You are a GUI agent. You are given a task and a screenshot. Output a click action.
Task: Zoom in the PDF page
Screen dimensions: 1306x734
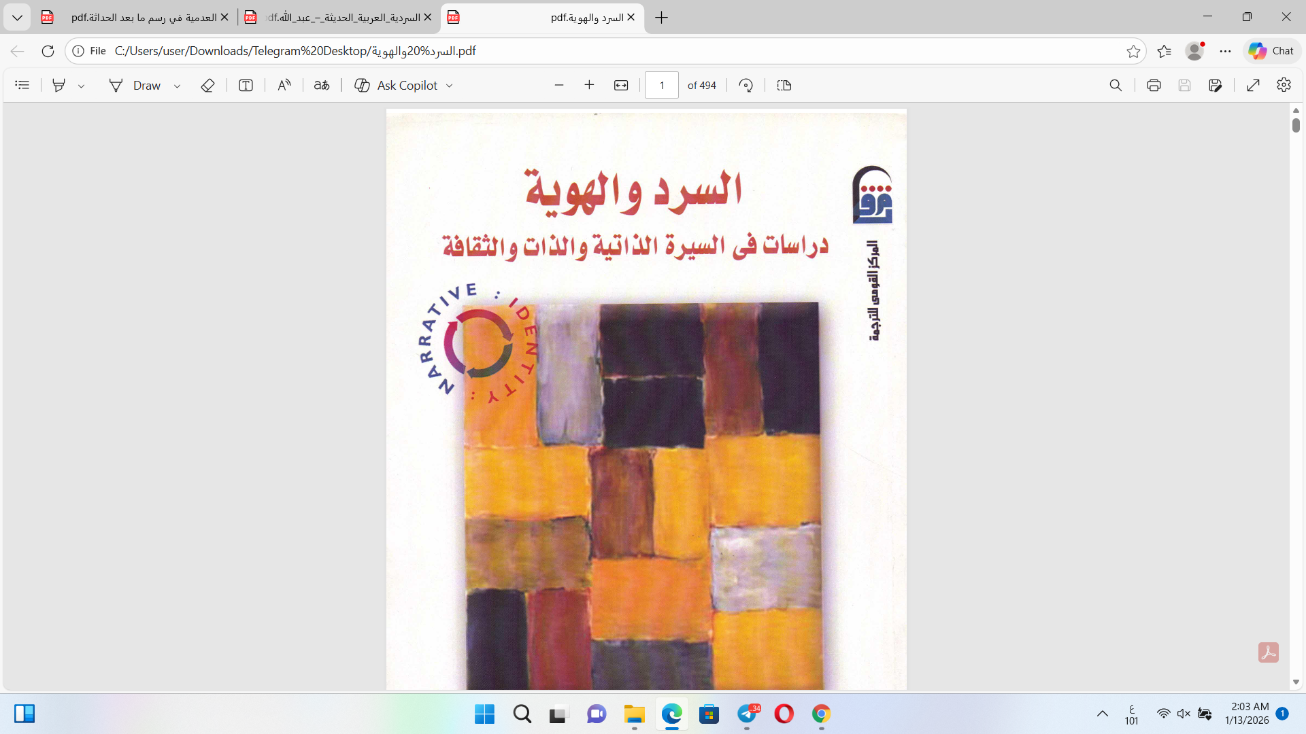(589, 85)
